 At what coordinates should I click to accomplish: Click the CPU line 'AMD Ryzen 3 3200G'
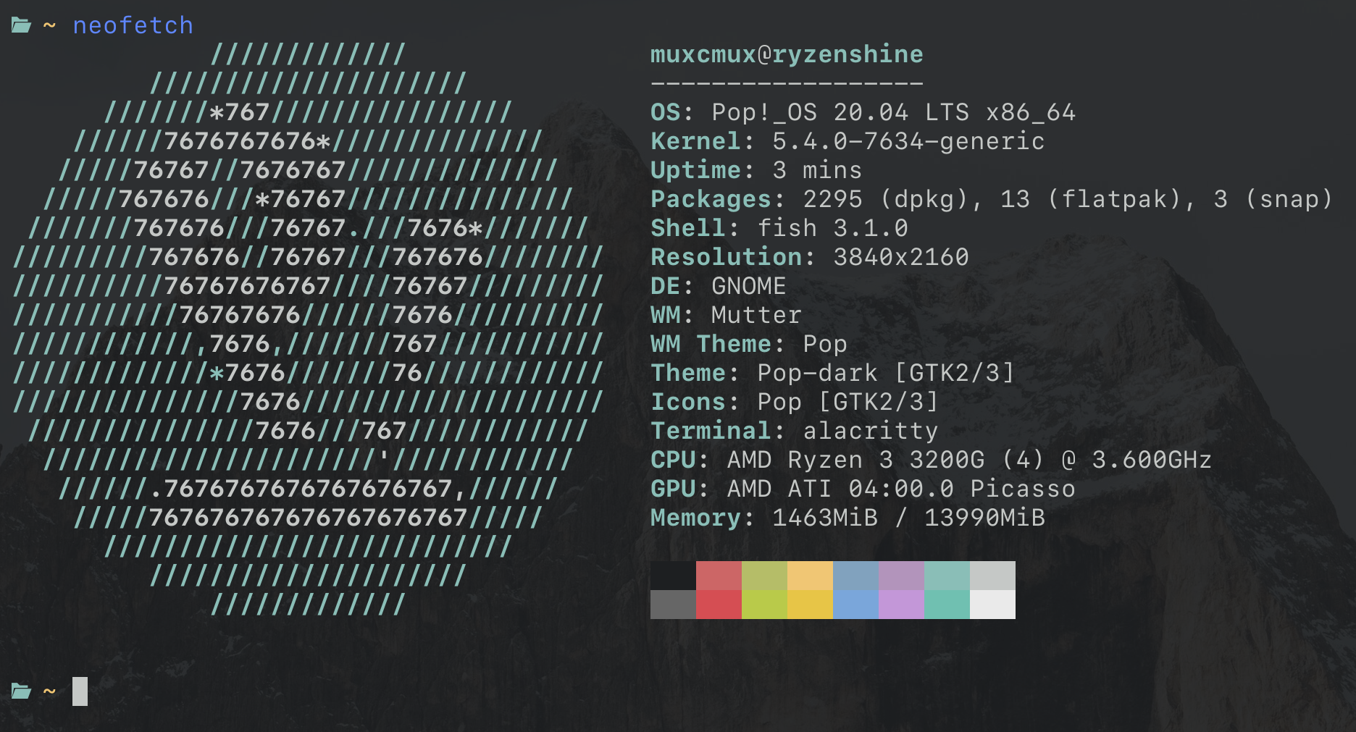(x=932, y=460)
